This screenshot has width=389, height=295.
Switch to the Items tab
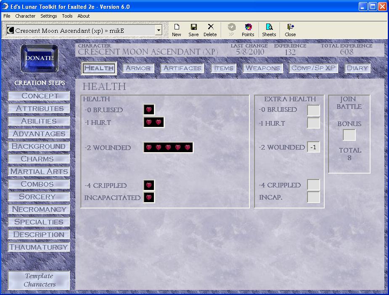[224, 68]
